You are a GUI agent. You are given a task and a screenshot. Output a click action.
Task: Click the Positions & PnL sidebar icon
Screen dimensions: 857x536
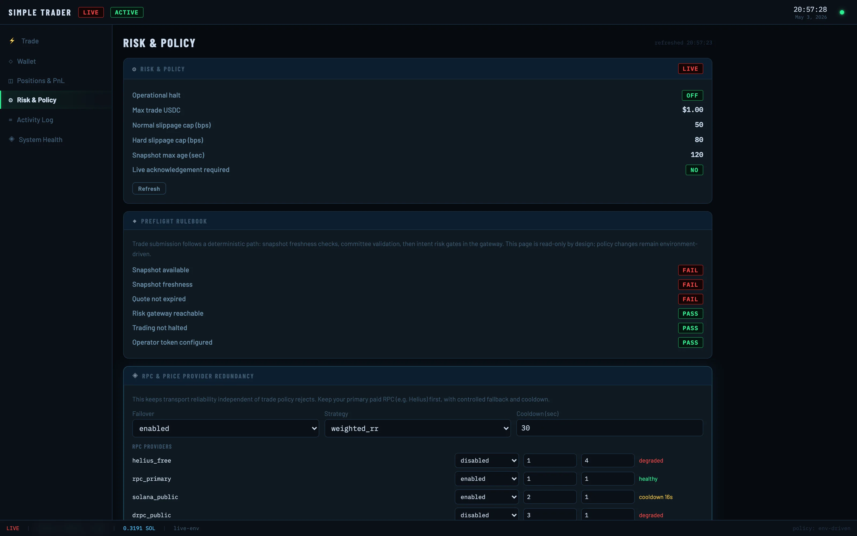pyautogui.click(x=11, y=81)
